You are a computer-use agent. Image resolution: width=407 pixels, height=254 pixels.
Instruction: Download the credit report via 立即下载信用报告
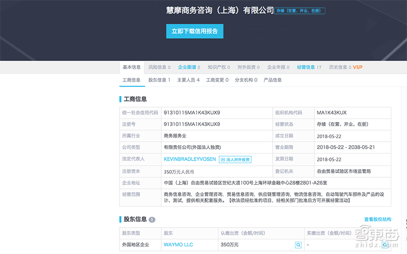tap(194, 31)
